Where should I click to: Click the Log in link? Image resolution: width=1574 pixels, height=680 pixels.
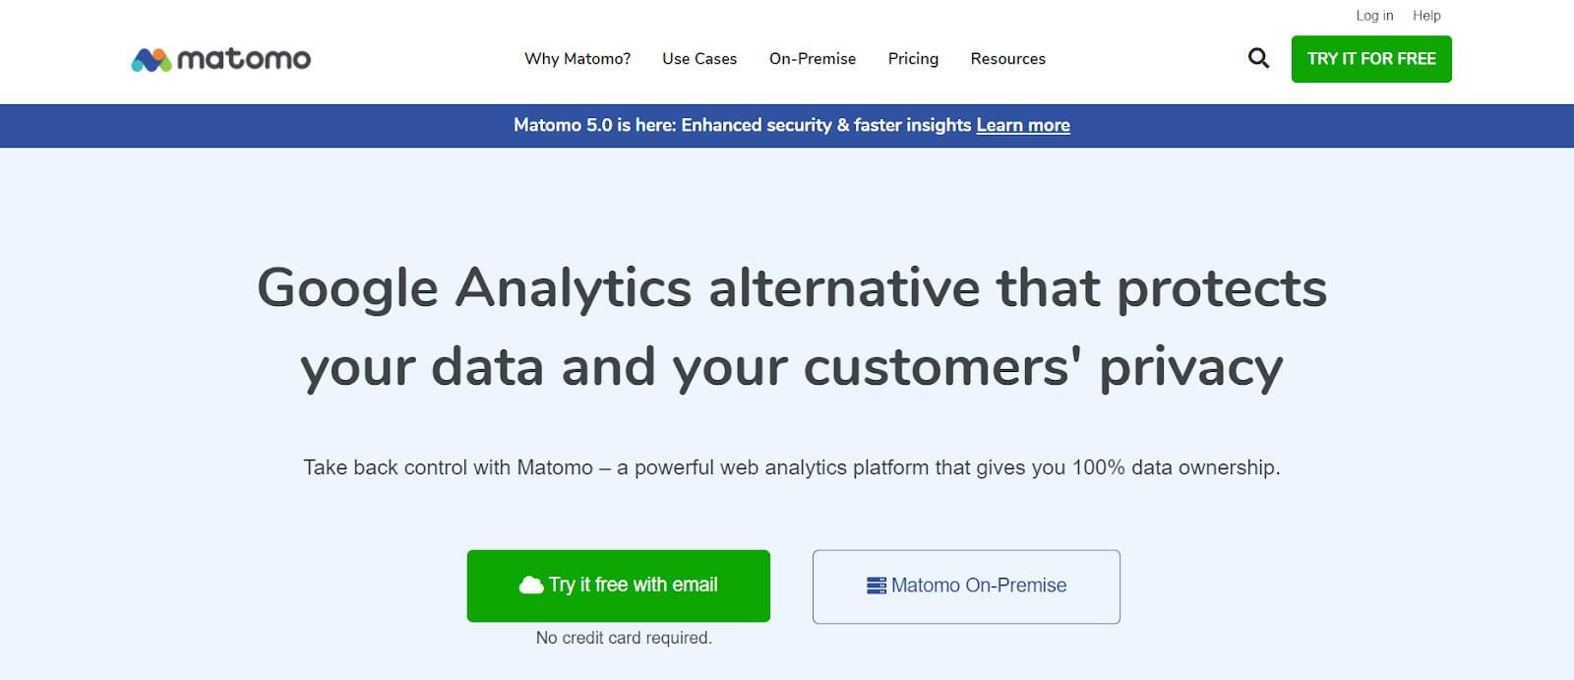[1374, 16]
